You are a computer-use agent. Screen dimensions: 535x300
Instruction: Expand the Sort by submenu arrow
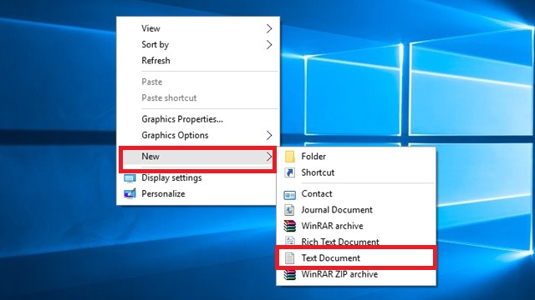click(269, 44)
